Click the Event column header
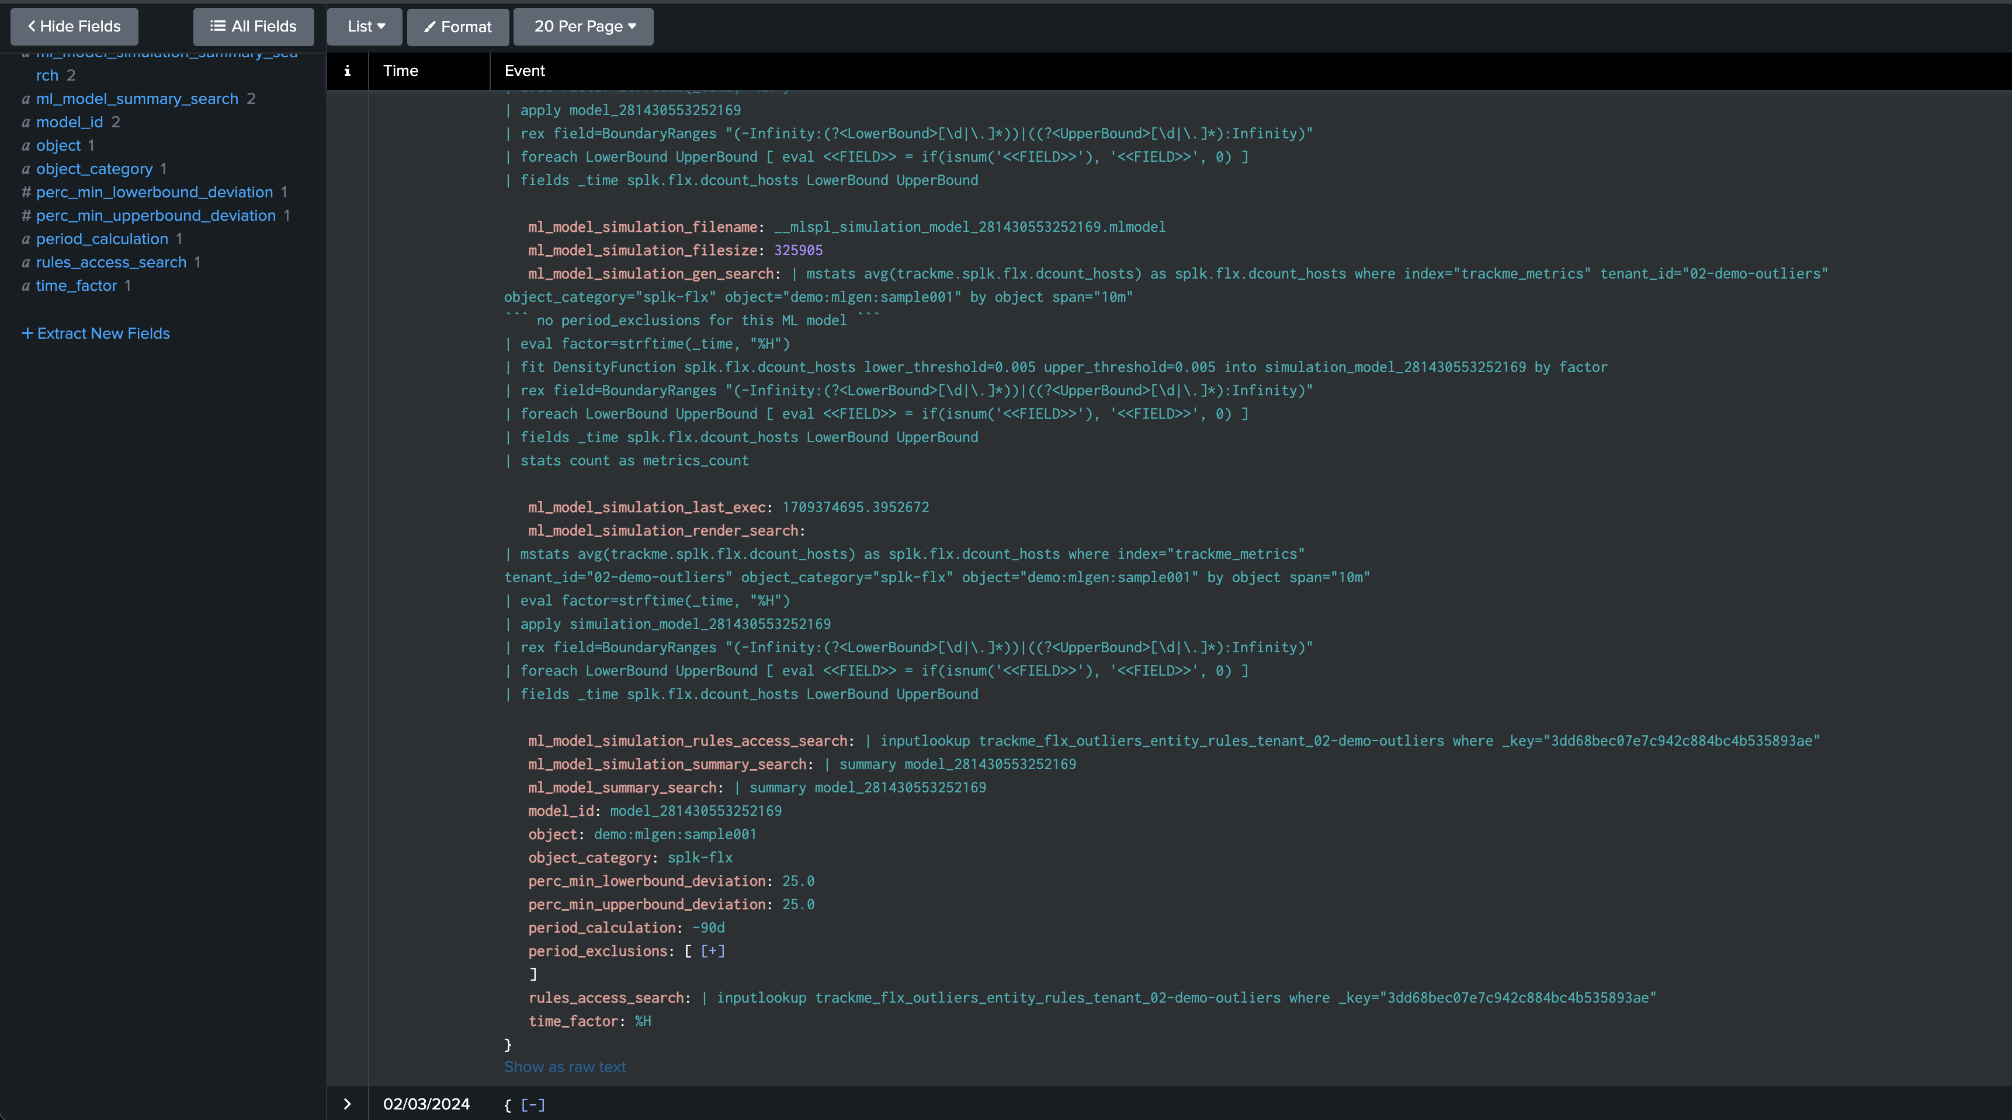The height and width of the screenshot is (1120, 2012). coord(524,71)
